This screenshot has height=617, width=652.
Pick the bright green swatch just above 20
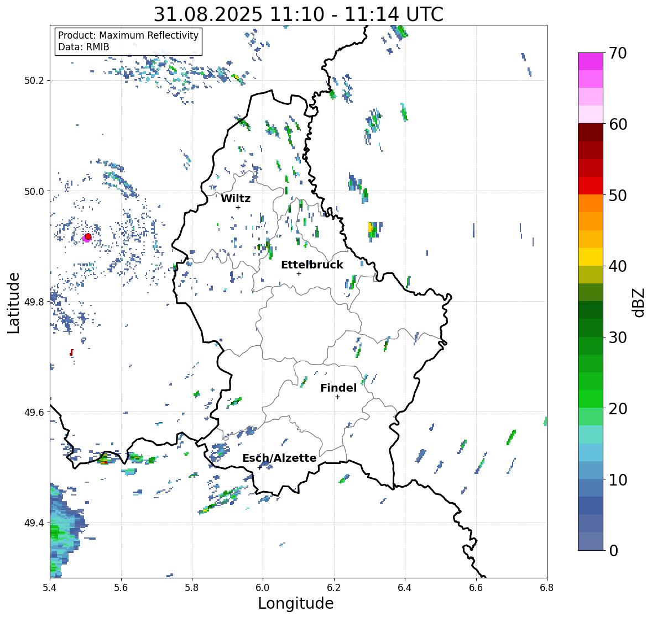coord(591,399)
